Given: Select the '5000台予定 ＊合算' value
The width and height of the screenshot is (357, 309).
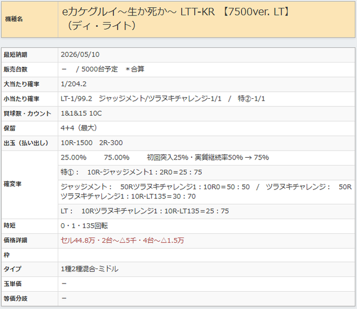Looking at the screenshot, I should click(113, 69).
